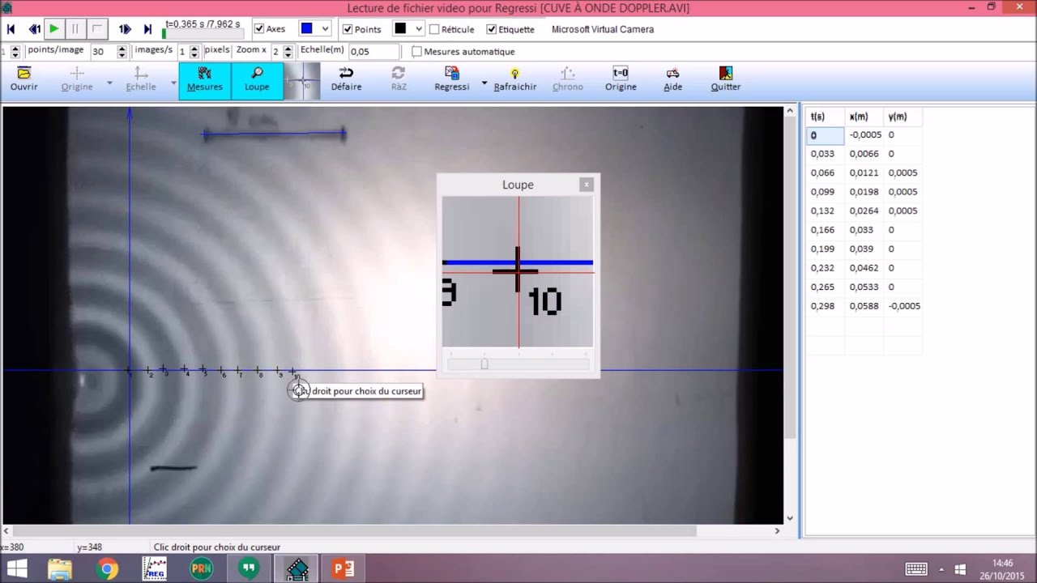Launch Google Chrome from the taskbar

pyautogui.click(x=107, y=569)
